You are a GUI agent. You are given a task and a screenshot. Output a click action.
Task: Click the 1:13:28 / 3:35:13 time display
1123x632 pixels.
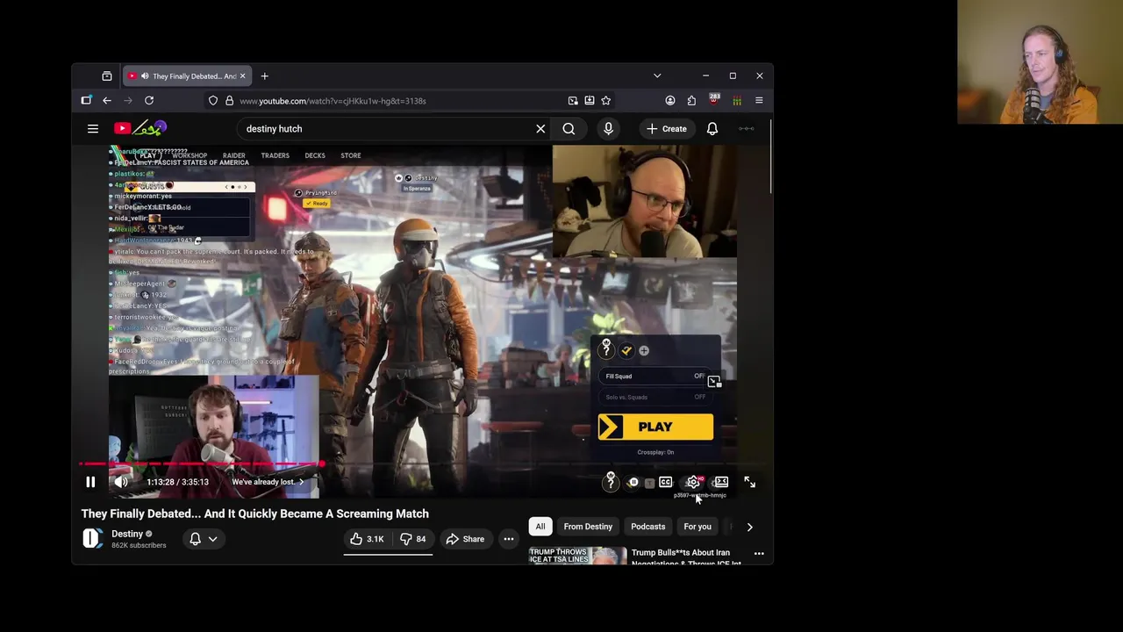178,482
